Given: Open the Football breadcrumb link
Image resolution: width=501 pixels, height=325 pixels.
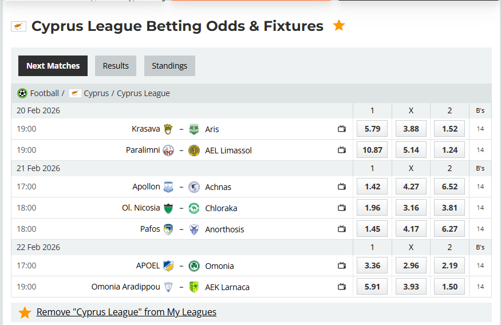Looking at the screenshot, I should (x=45, y=93).
